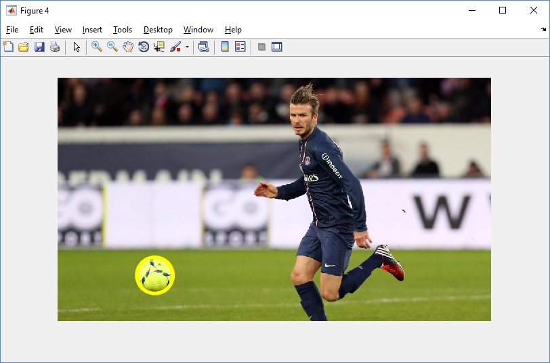Select the Zoom Out magnifier tool
Screen dimensions: 550x363
coord(112,47)
